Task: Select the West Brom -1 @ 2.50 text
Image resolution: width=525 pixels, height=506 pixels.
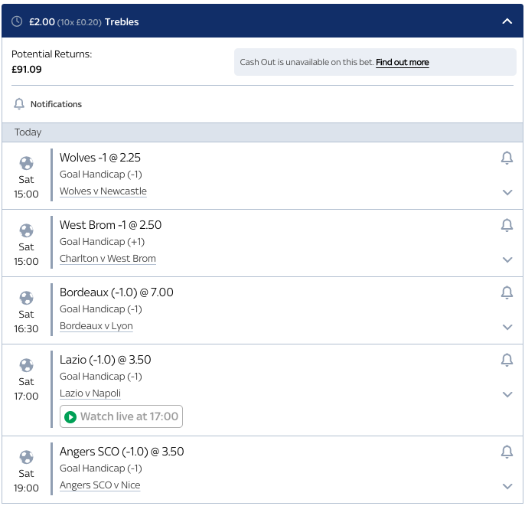Action: coord(110,225)
